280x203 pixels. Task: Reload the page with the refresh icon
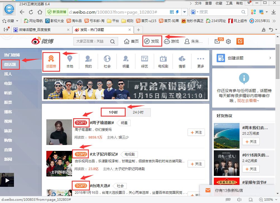[x=31, y=12]
